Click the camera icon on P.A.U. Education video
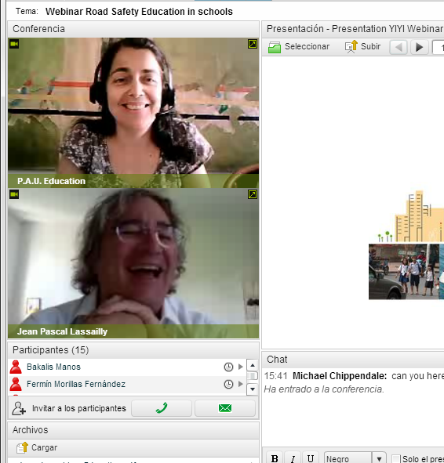444x463 pixels. (14, 44)
